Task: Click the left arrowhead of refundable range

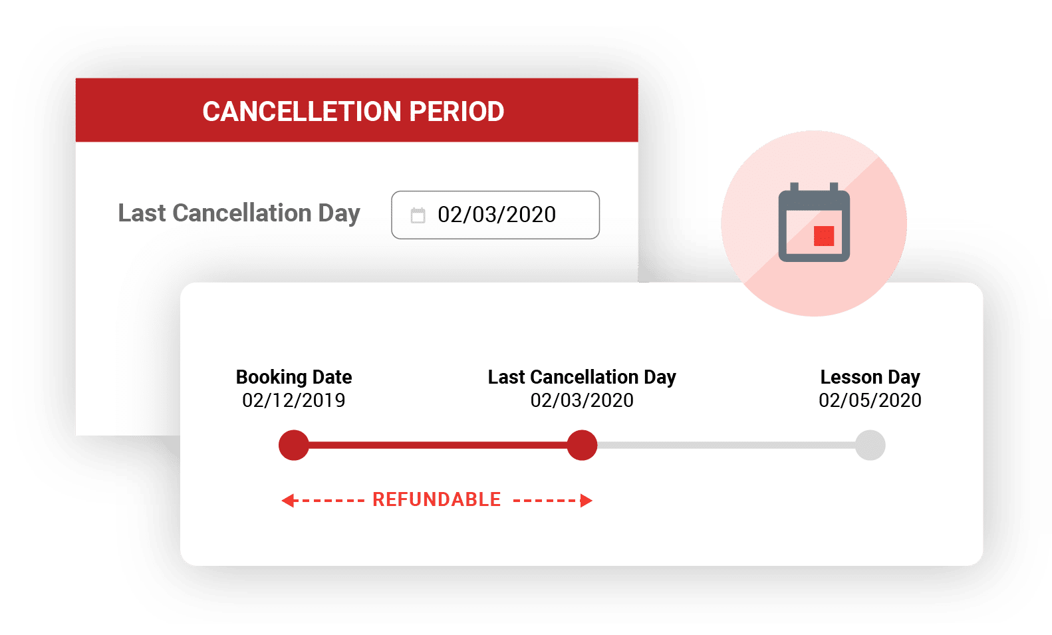Action: click(x=287, y=501)
